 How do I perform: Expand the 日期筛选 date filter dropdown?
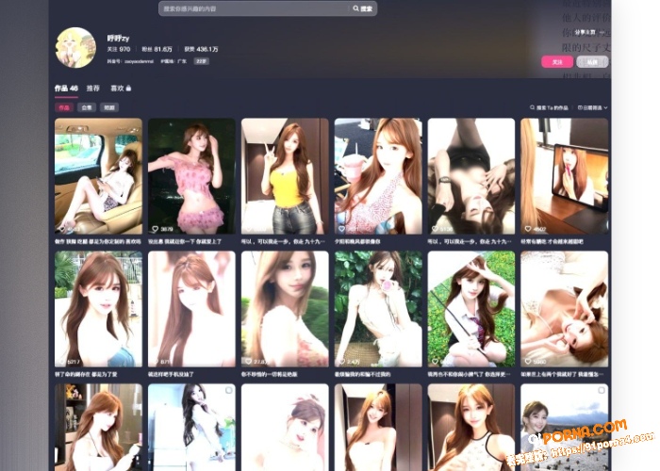point(593,107)
